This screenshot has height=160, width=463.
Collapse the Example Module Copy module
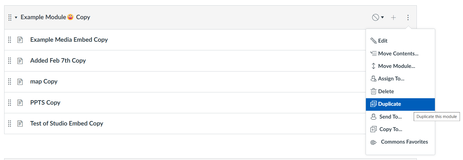coord(16,18)
